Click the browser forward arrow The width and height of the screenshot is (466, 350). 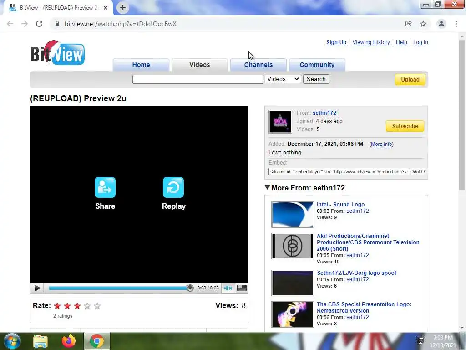click(x=25, y=24)
